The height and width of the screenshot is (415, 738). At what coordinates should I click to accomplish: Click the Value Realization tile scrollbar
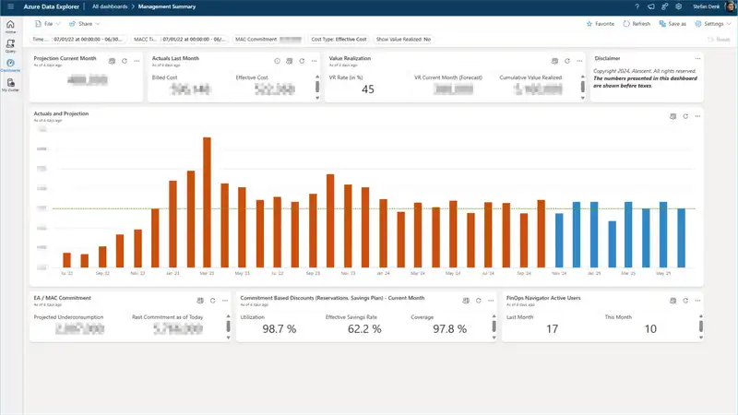583,86
